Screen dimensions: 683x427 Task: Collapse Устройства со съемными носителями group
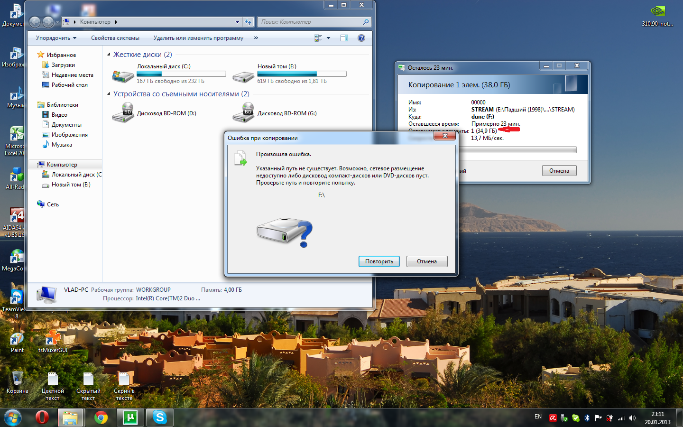click(x=109, y=94)
